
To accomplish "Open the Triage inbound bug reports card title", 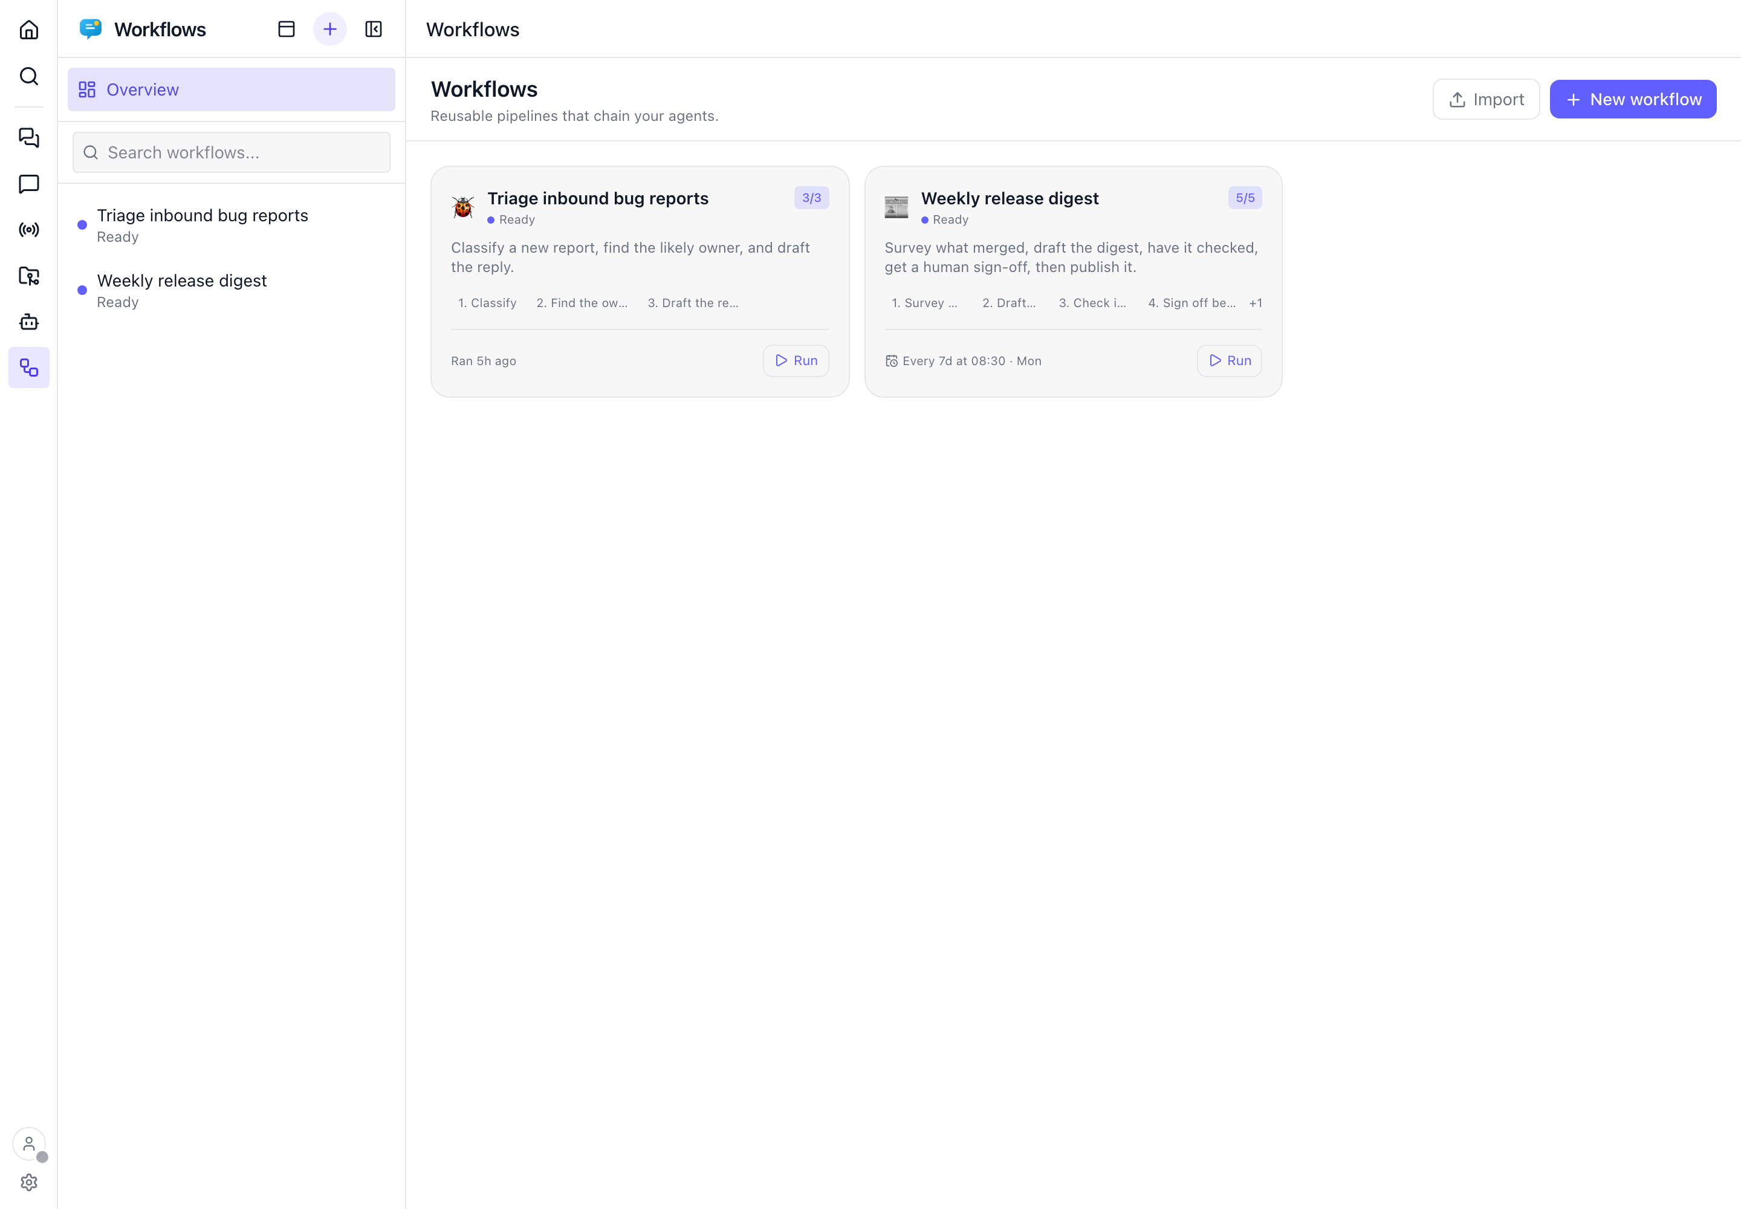I will pyautogui.click(x=598, y=198).
